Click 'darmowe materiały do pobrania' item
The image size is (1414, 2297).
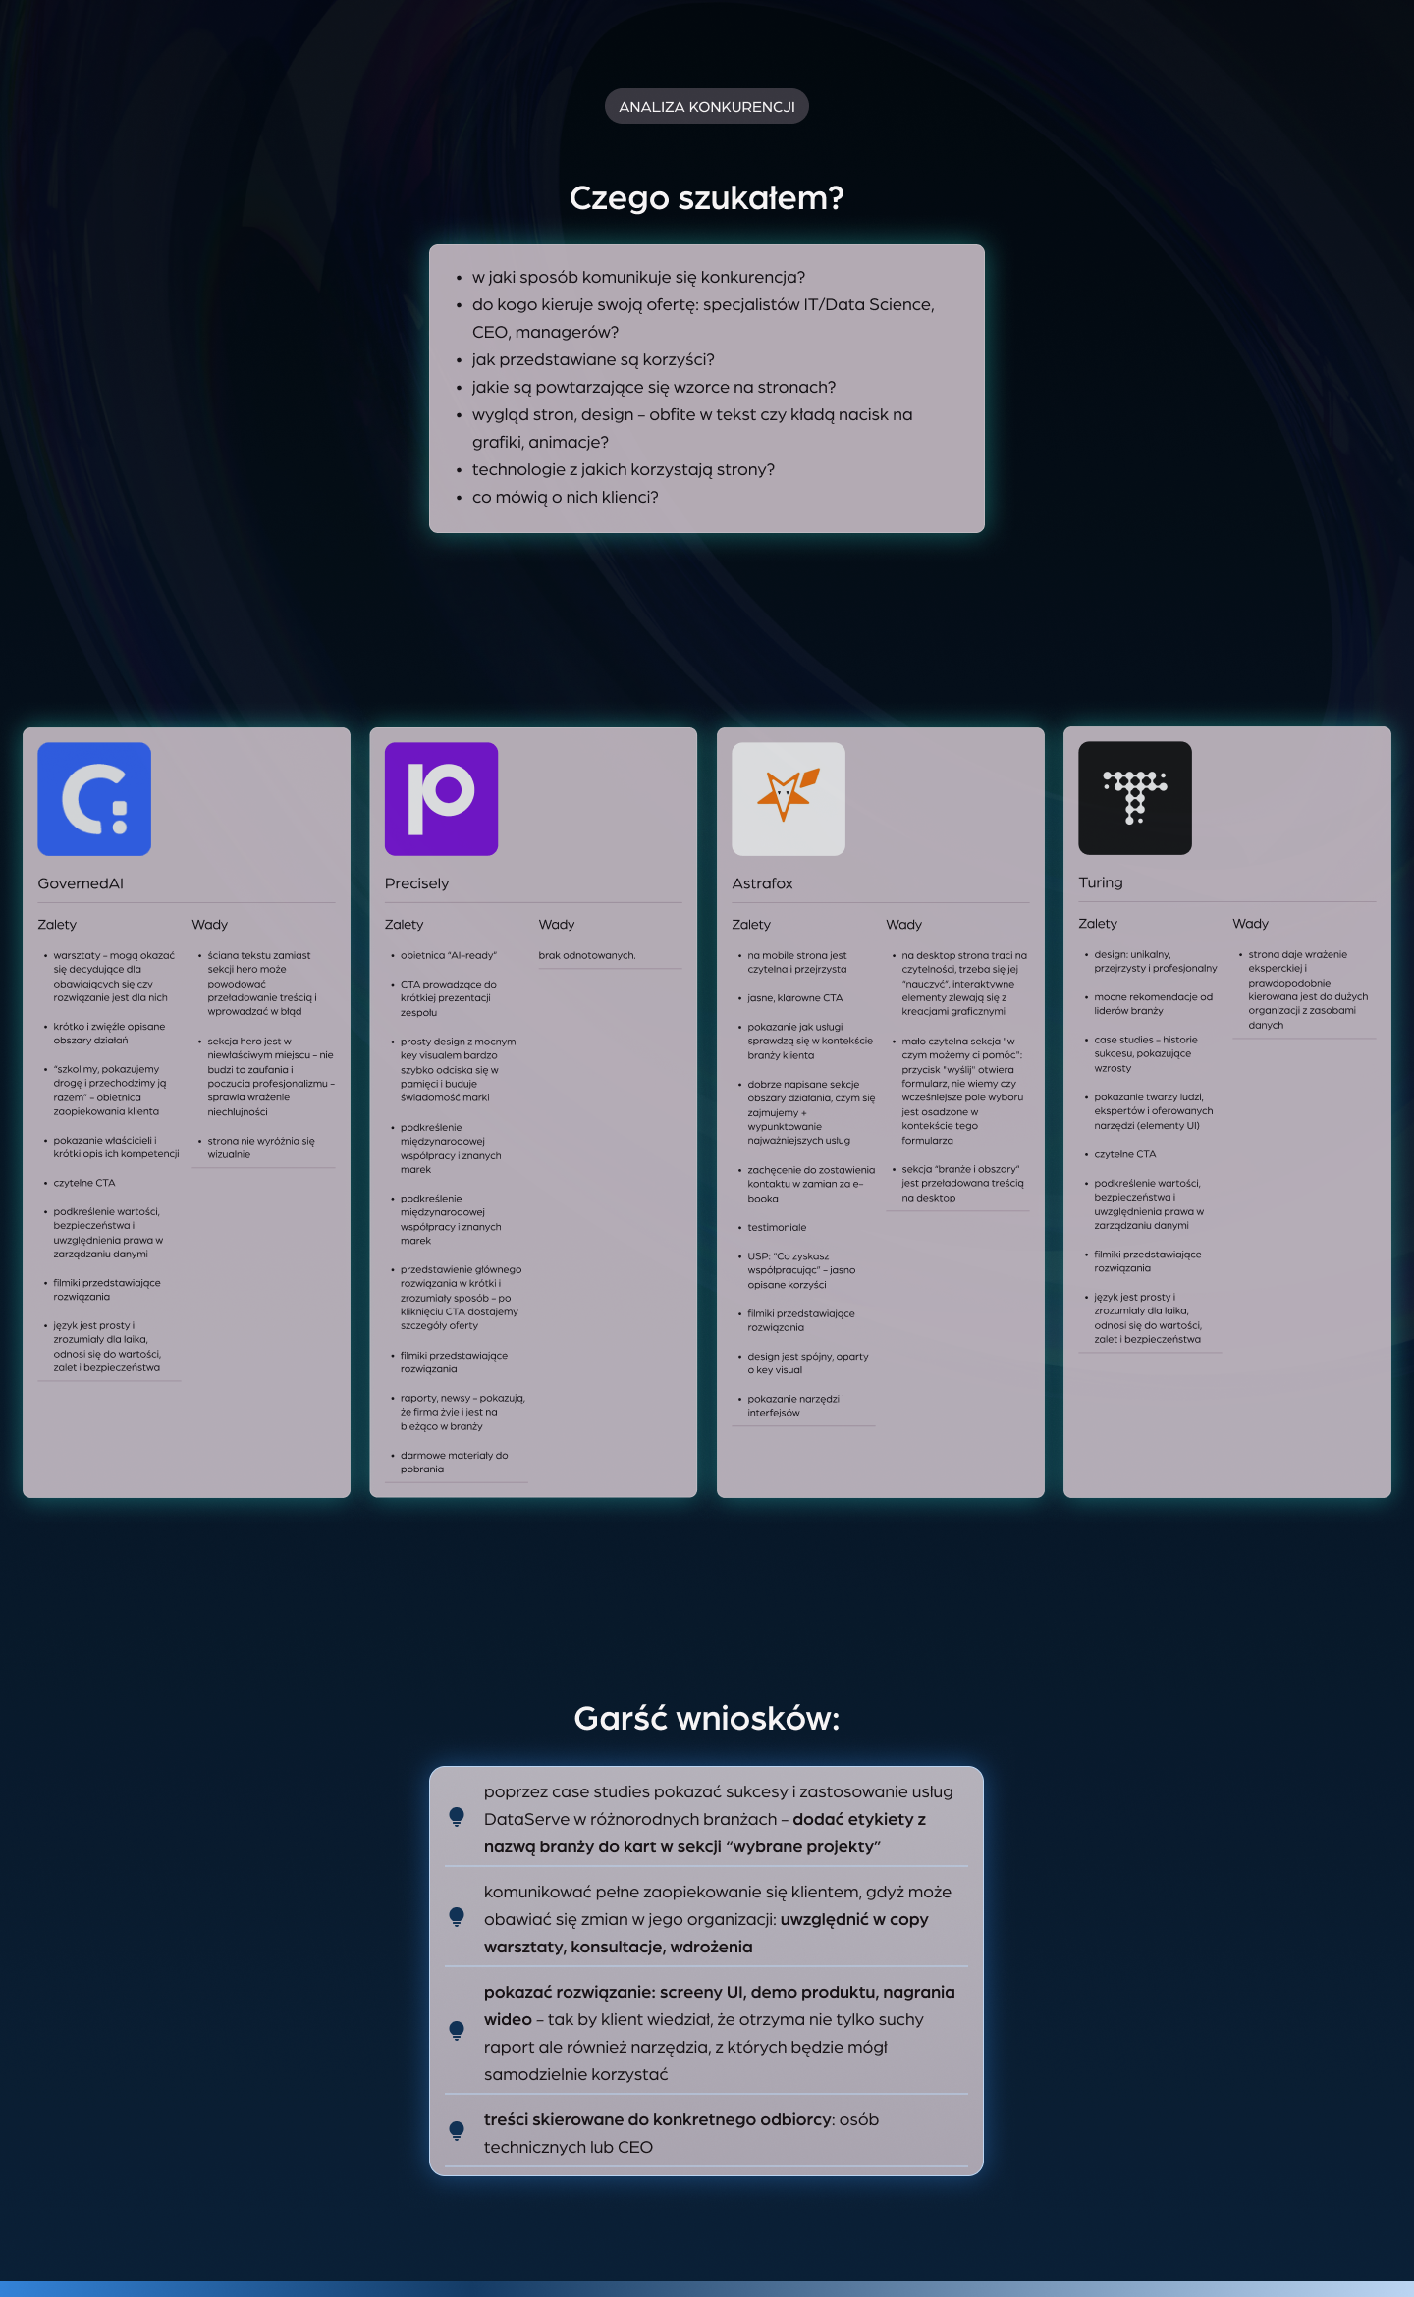[x=455, y=1463]
